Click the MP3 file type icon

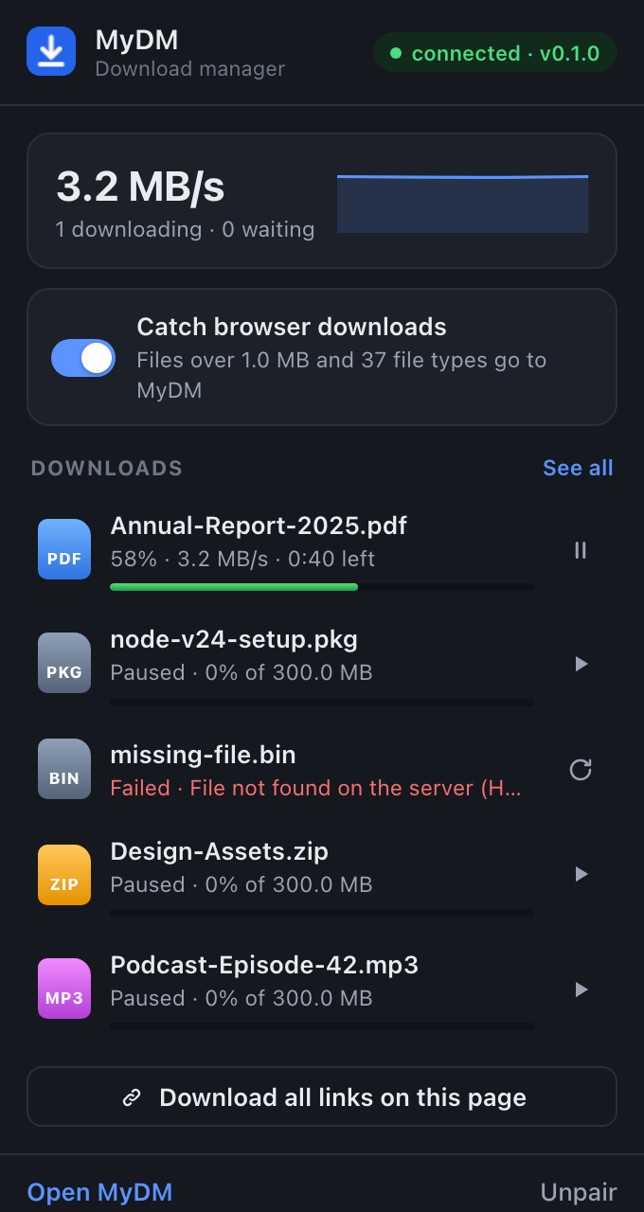click(x=64, y=989)
